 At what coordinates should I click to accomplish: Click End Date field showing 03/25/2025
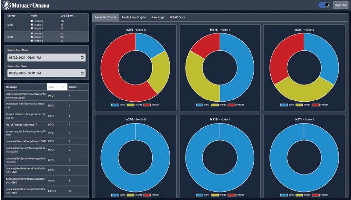(x=47, y=73)
